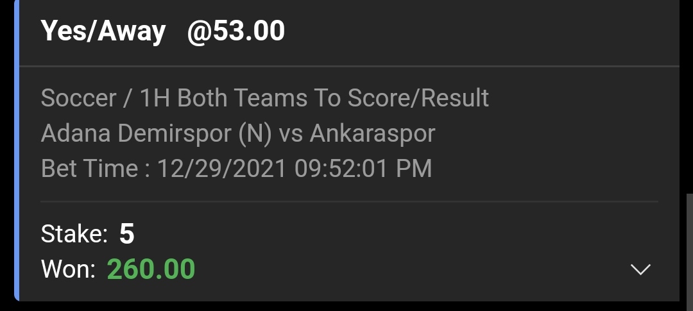Click the divider under the Yes/Away header
Image resolution: width=693 pixels, height=311 pixels.
[x=349, y=66]
